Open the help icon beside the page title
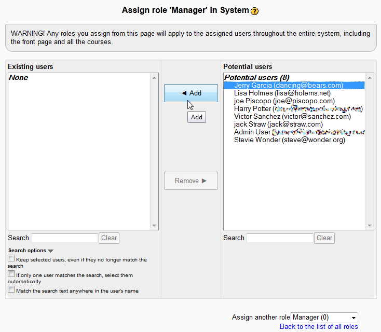The image size is (381, 332). (254, 11)
